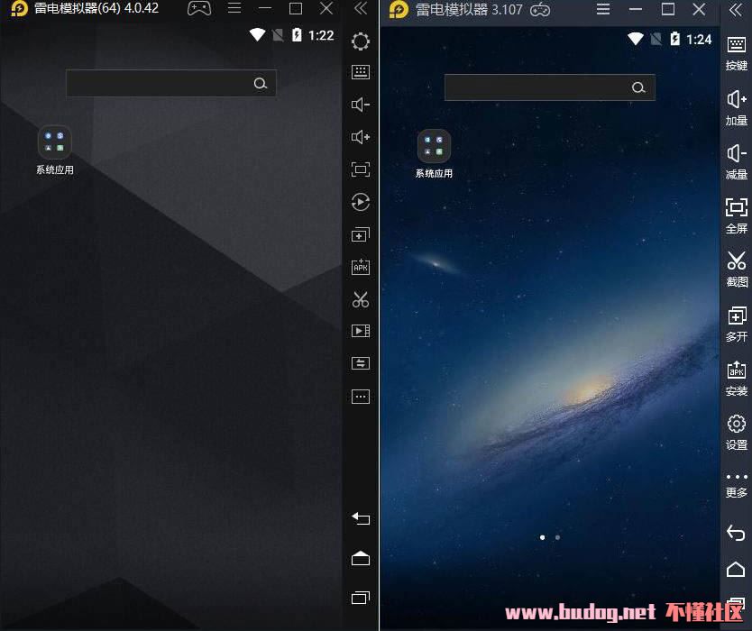Close the 3.107 emulator window
Viewport: 752px width, 631px height.
click(x=699, y=10)
